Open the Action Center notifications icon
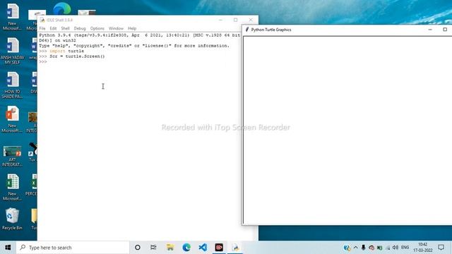 coord(441,248)
